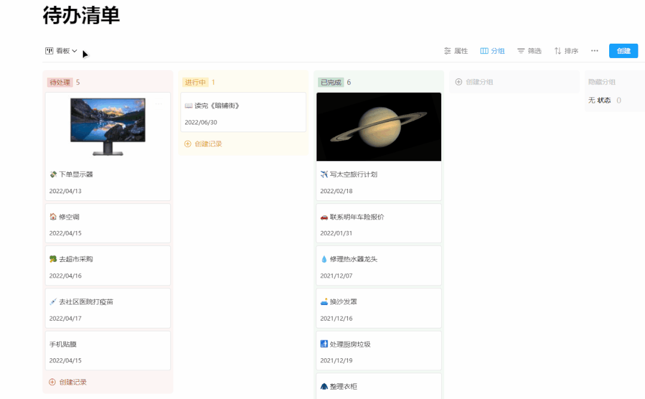Click the plus icon on 创建记录 under 待处理
Viewport: 645px width, 399px height.
pyautogui.click(x=54, y=381)
